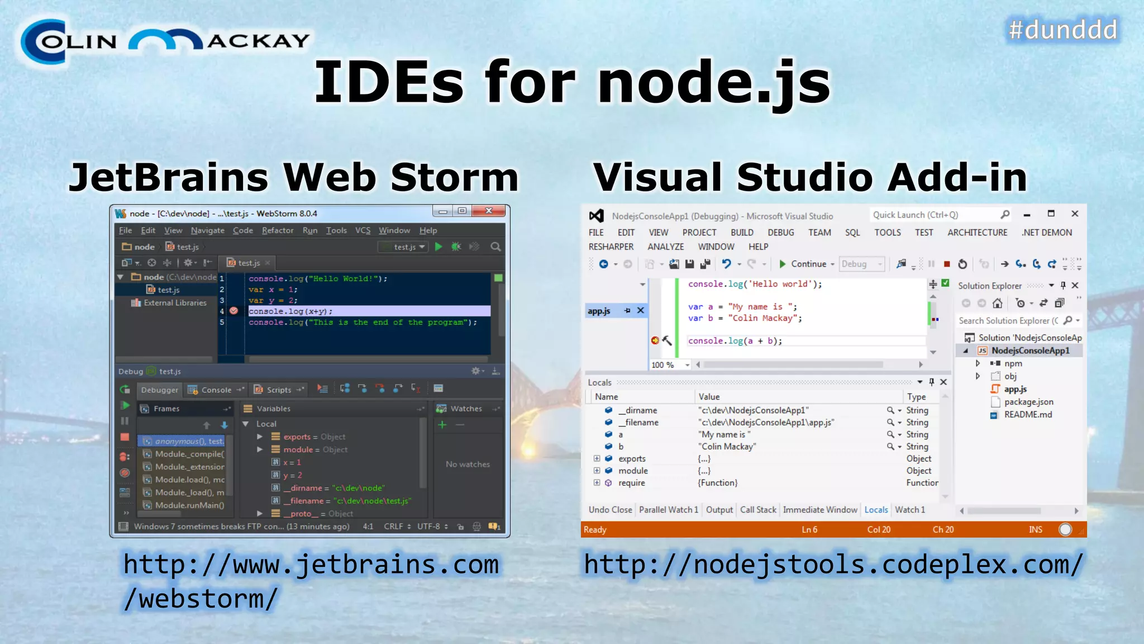Click Run to Cursor icon in WebStorm debugger

416,389
